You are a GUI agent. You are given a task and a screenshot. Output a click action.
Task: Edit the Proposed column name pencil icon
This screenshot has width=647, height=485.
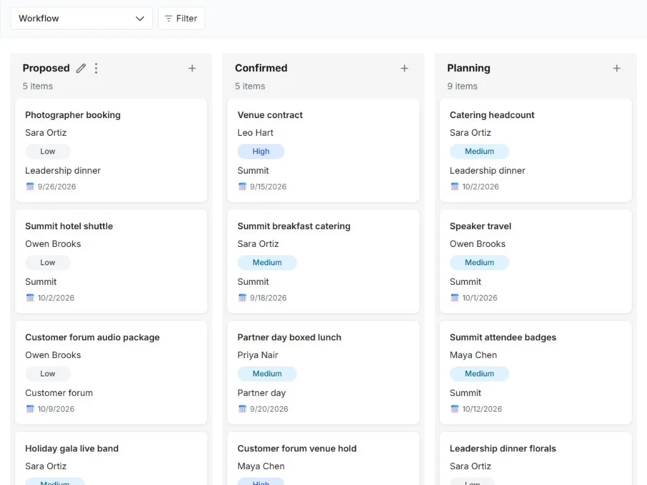point(81,68)
